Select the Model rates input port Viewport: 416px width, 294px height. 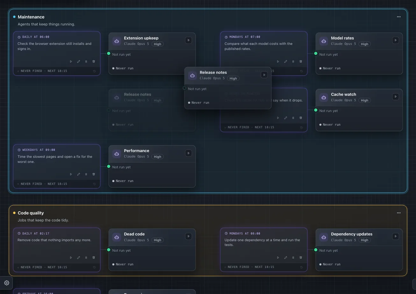coord(316,53)
